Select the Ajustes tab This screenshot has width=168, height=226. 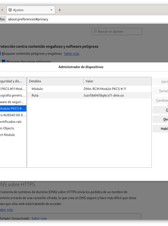coord(31,10)
